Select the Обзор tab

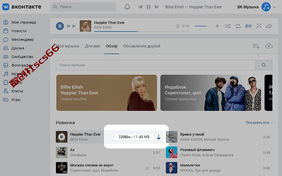(x=111, y=46)
